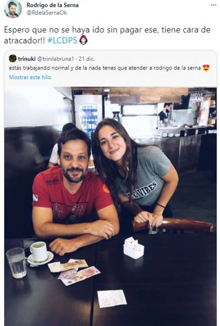Click the paper receipt on the table in the photo
The width and height of the screenshot is (220, 326).
point(112,299)
